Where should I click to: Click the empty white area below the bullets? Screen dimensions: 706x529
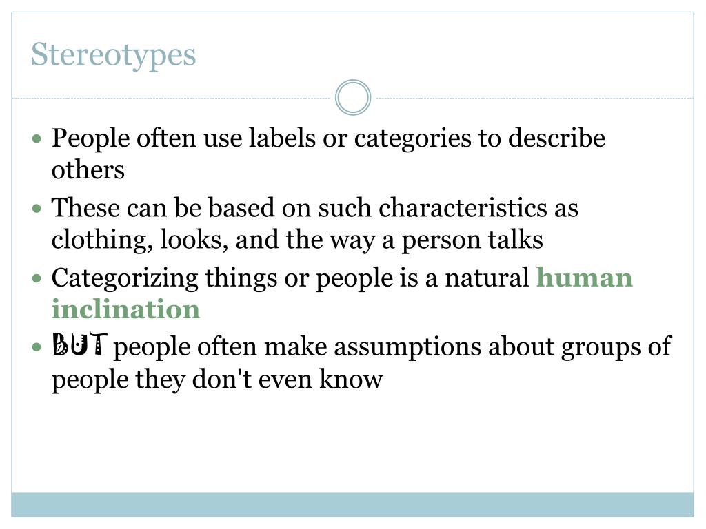coord(352,443)
